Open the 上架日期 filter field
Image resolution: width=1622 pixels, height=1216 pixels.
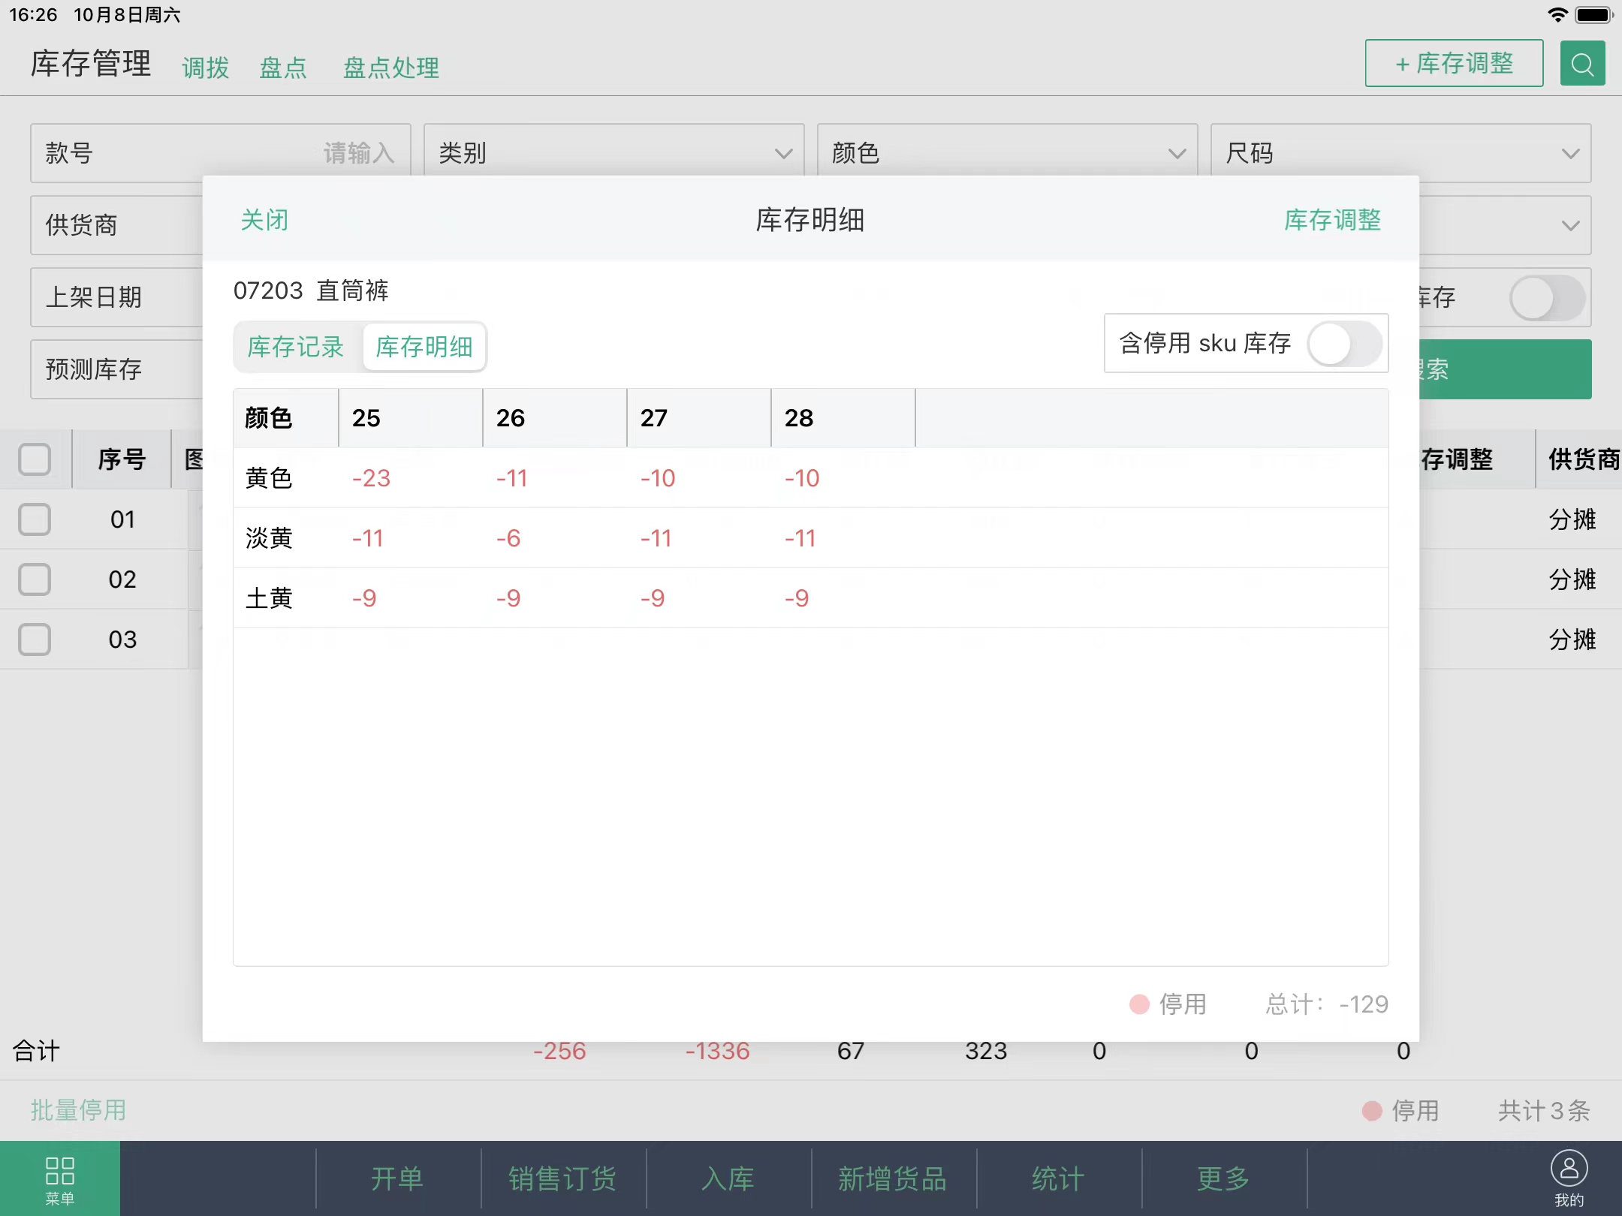tap(117, 297)
